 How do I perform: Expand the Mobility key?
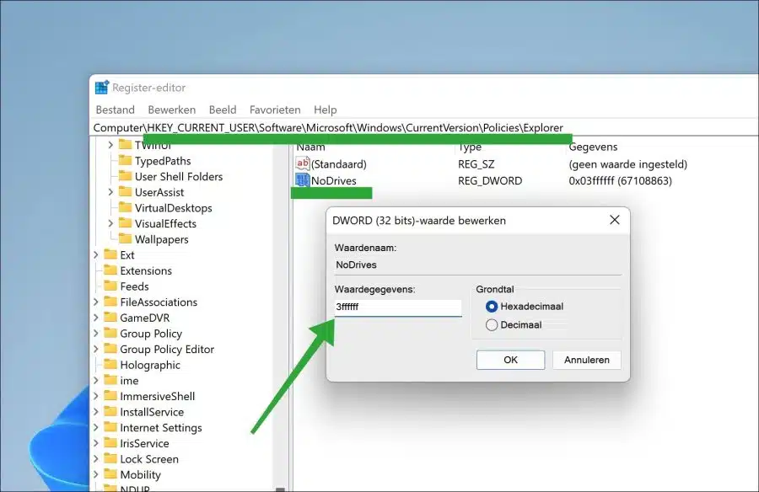click(x=96, y=474)
